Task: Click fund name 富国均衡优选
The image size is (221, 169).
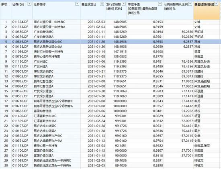Action: pos(43,111)
